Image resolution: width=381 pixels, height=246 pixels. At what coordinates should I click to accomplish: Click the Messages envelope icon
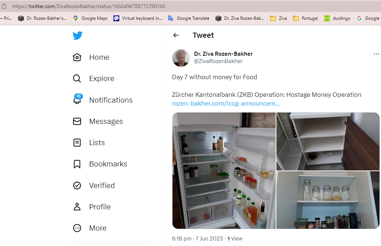pos(77,121)
